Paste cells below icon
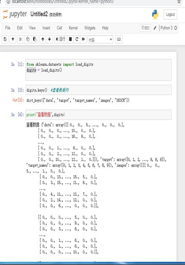The height and width of the screenshot is (265, 185). click(x=35, y=39)
